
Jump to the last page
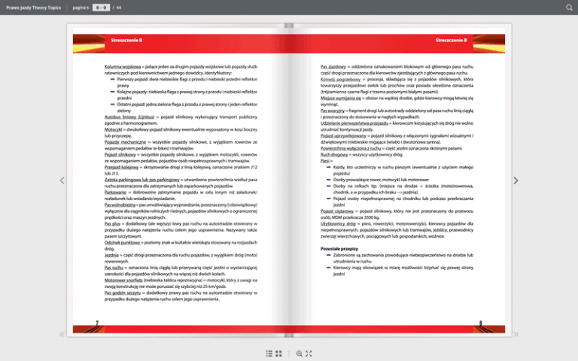click(516, 334)
